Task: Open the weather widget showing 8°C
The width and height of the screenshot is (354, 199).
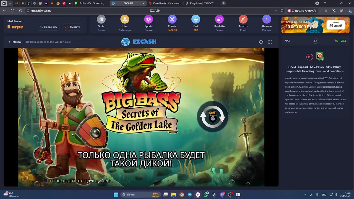Action: click(11, 194)
